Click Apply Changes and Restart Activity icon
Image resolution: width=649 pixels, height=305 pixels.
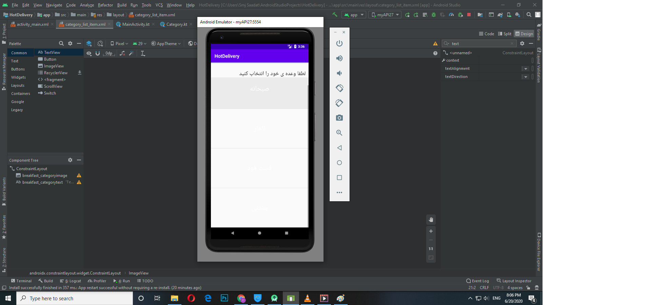pos(416,15)
